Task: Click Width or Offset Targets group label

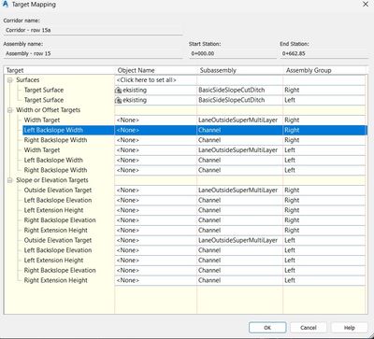Action: [x=49, y=110]
